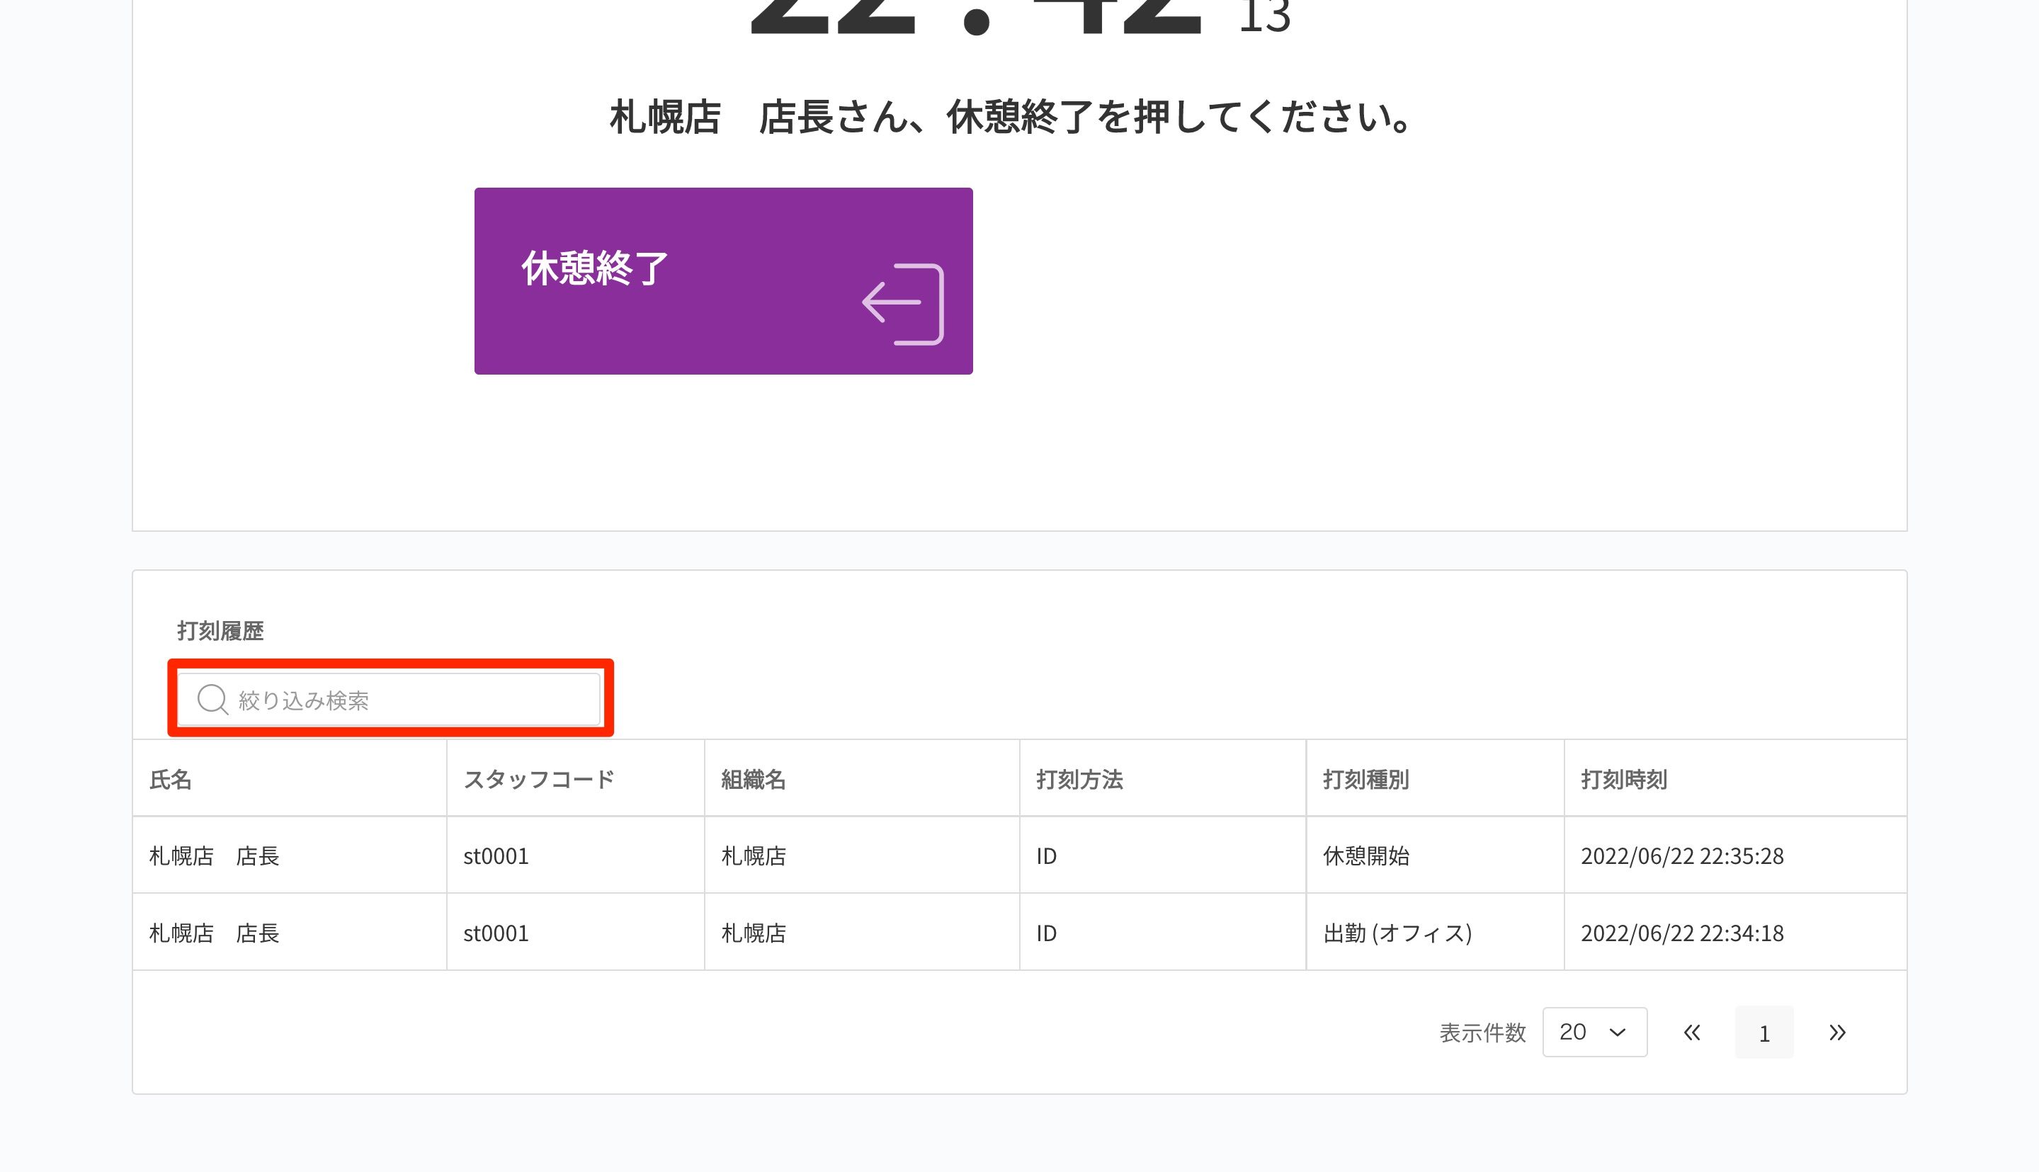Sort by 氏名 column header

tap(171, 778)
